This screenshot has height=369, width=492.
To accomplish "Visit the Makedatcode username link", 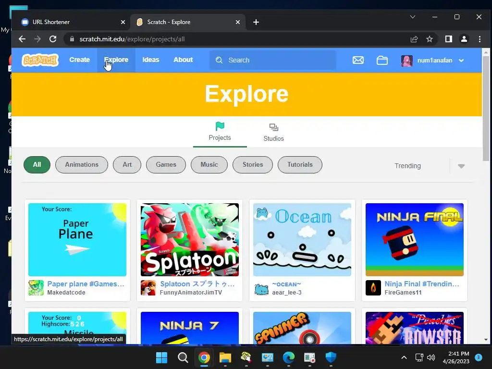I will [x=66, y=293].
